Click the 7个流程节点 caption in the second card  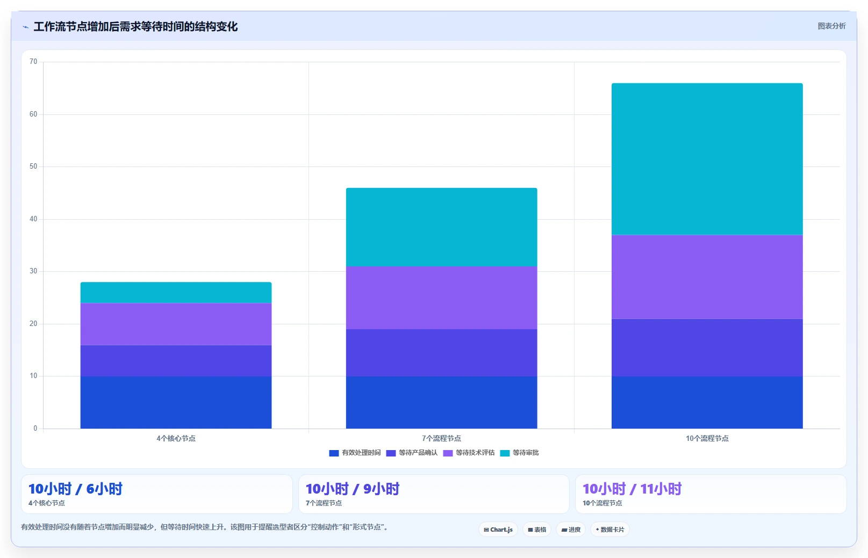324,503
